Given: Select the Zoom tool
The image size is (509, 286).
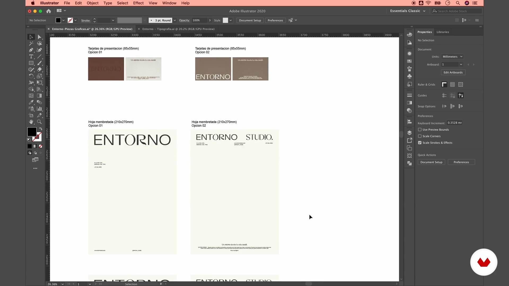Looking at the screenshot, I should point(40,122).
